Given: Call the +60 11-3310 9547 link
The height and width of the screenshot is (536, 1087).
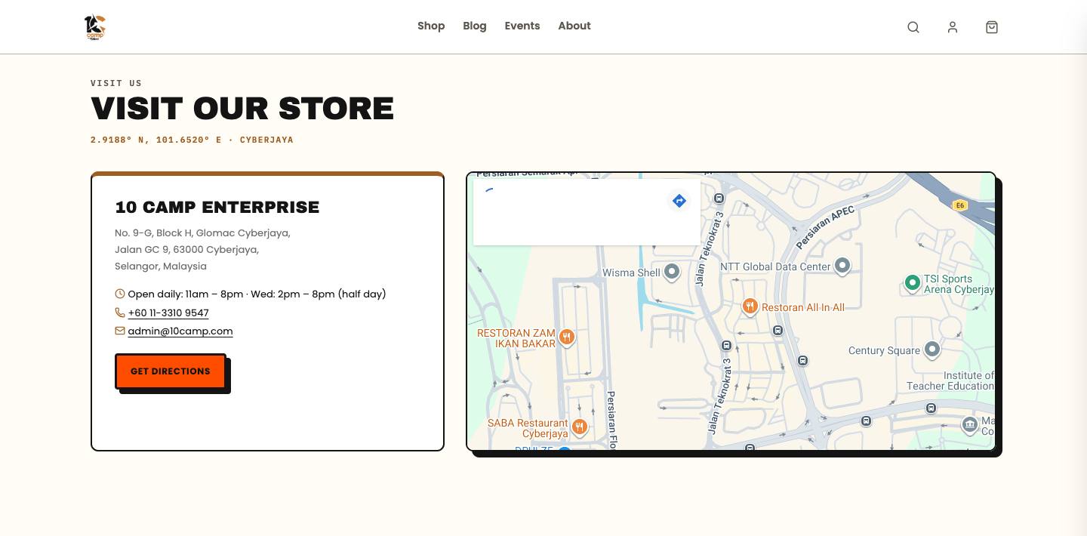Looking at the screenshot, I should click(x=168, y=313).
